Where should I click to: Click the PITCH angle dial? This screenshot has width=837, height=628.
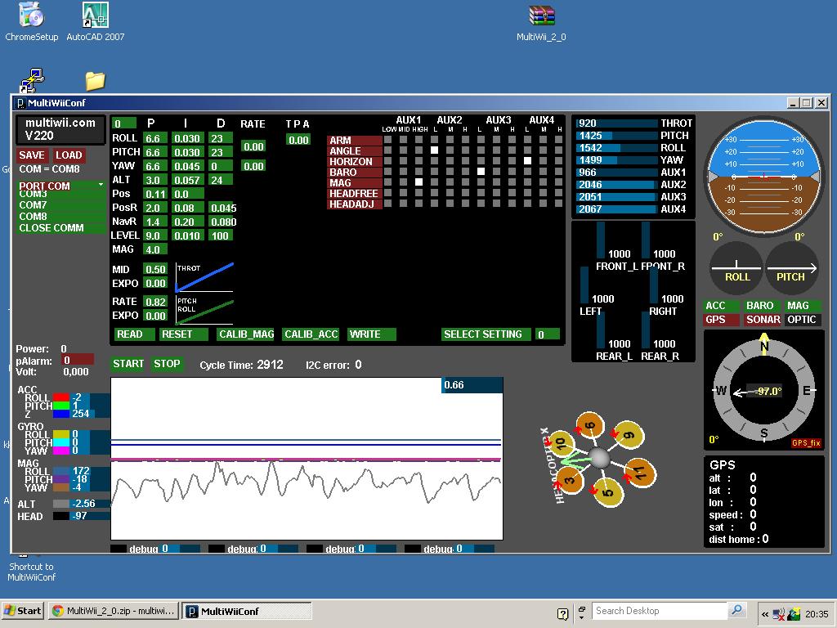click(x=790, y=268)
